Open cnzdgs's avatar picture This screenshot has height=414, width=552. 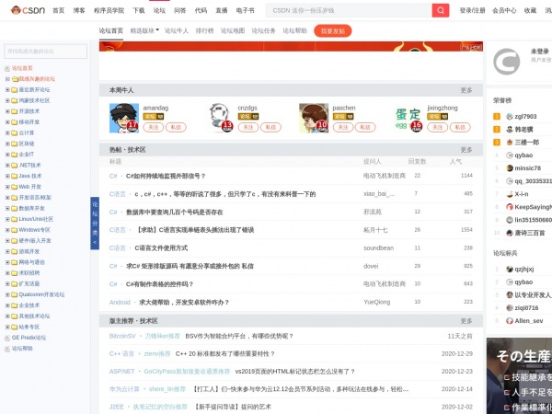[x=219, y=118]
